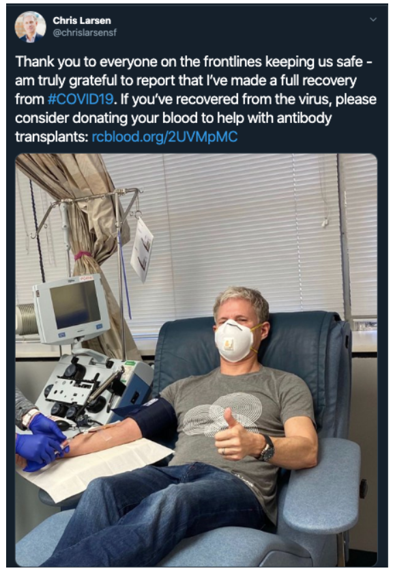The image size is (393, 573).
Task: Click the circular graphic on gray t-shirt
Action: pos(222,414)
